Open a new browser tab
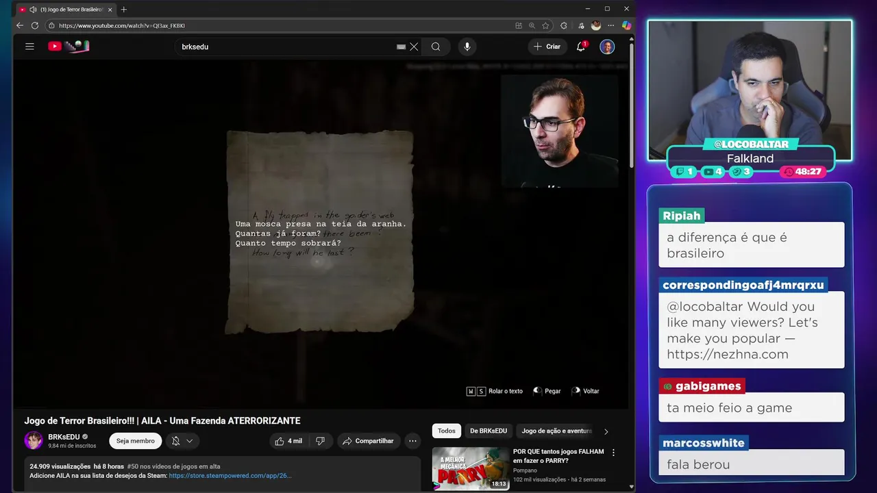The image size is (877, 493). coord(124,9)
